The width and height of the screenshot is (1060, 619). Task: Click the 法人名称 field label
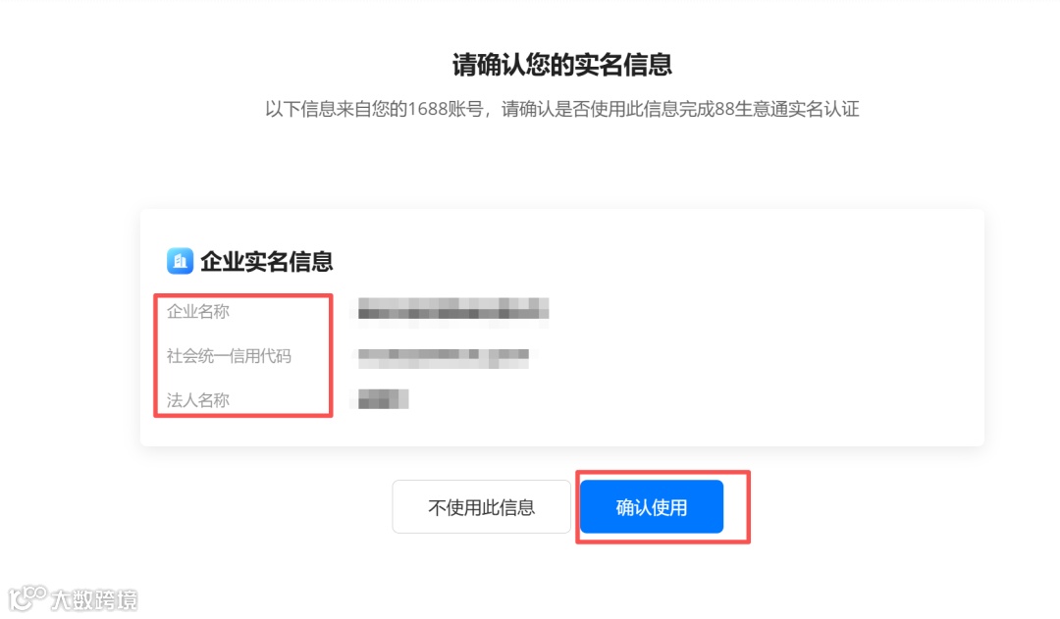coord(198,400)
